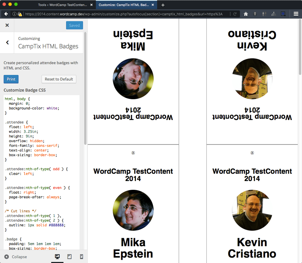Click the 'overflow: hidden;' CSS line

pyautogui.click(x=27, y=141)
